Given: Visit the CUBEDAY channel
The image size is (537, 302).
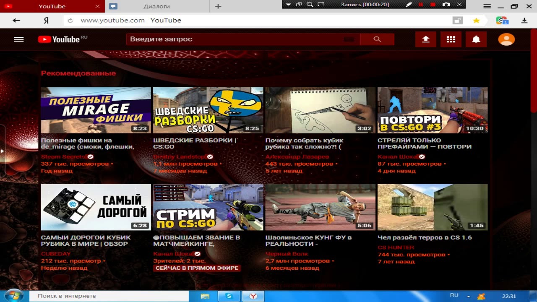Looking at the screenshot, I should (56, 254).
